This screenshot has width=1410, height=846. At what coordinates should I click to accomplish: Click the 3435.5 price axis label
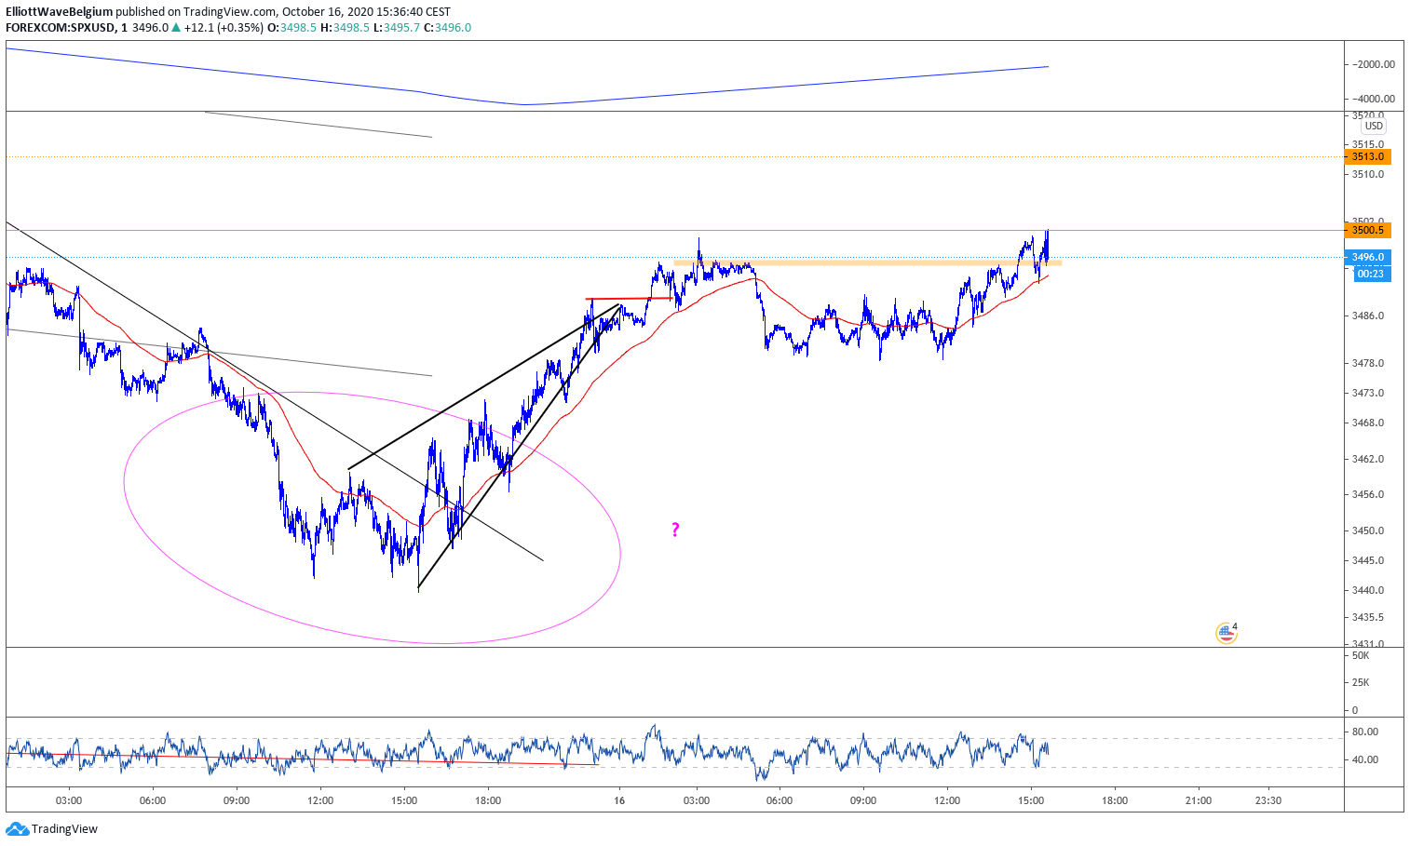coord(1368,617)
